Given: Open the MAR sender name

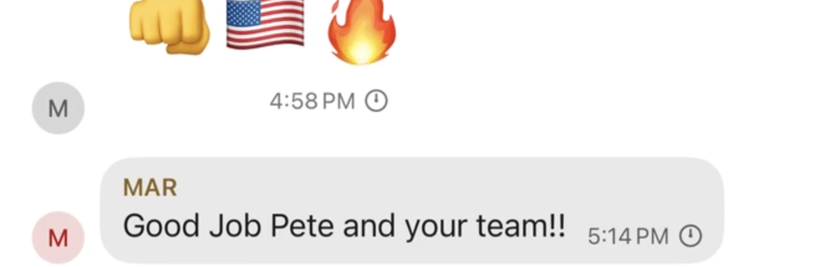Looking at the screenshot, I should pyautogui.click(x=150, y=188).
